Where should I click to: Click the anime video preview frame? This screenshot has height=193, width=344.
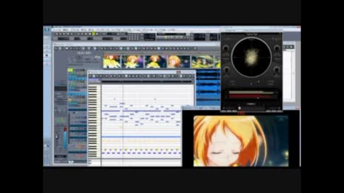pyautogui.click(x=241, y=141)
